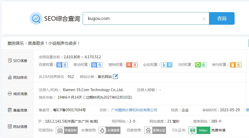Open the 搜狗权重 badge showing 8
This screenshot has width=249, height=138.
tap(132, 65)
